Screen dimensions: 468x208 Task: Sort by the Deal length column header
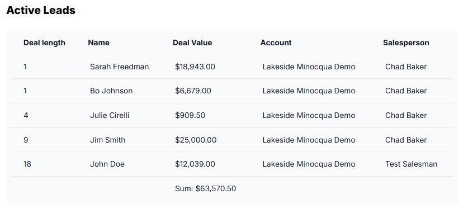point(44,42)
